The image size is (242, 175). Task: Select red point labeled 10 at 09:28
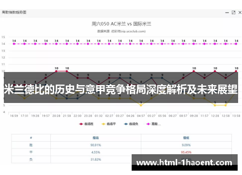(194, 71)
